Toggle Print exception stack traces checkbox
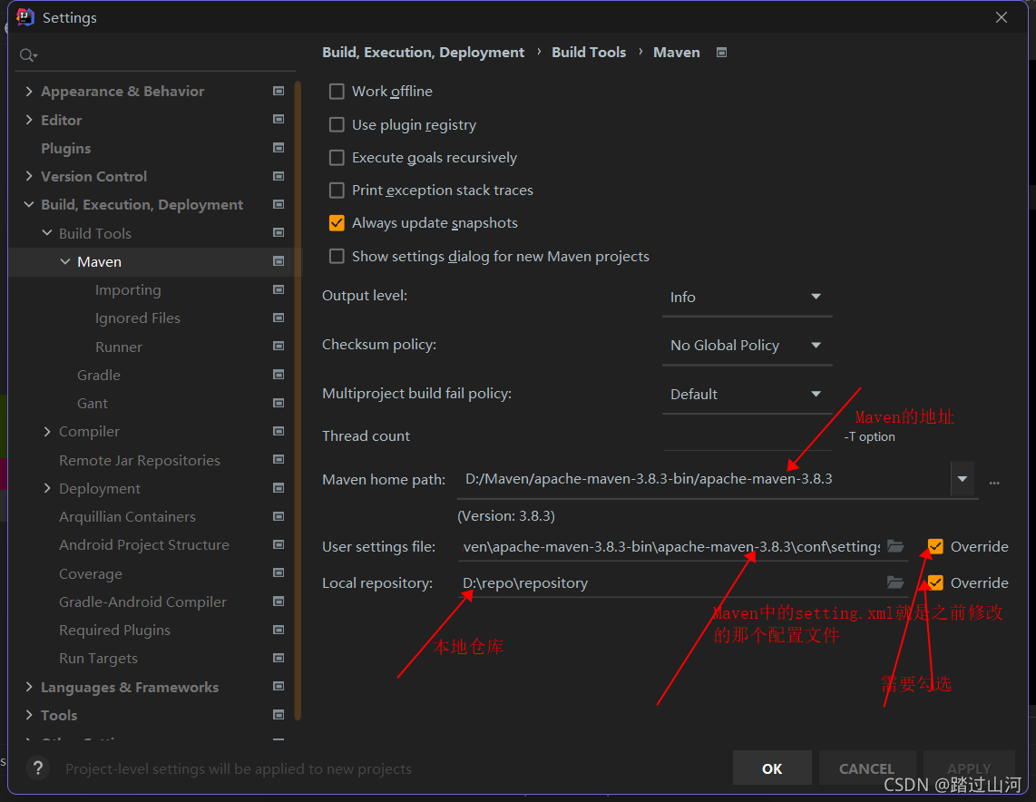 (337, 191)
